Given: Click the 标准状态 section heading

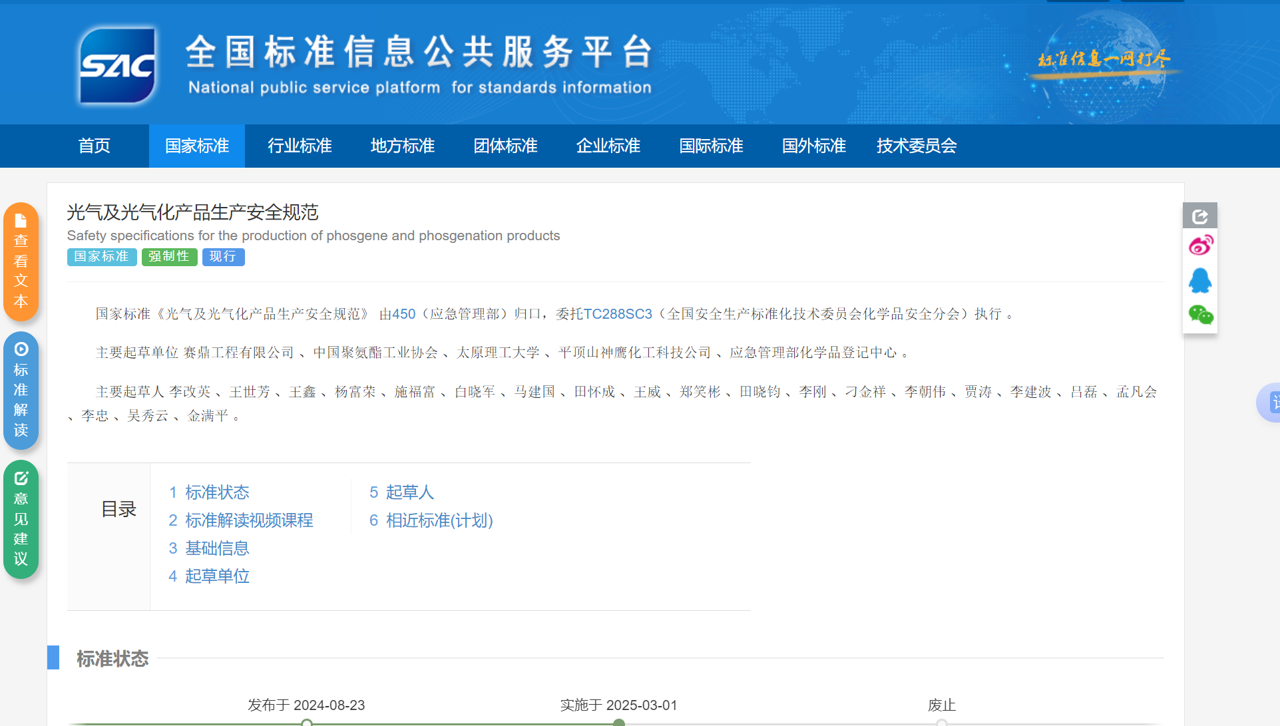Looking at the screenshot, I should [x=112, y=659].
